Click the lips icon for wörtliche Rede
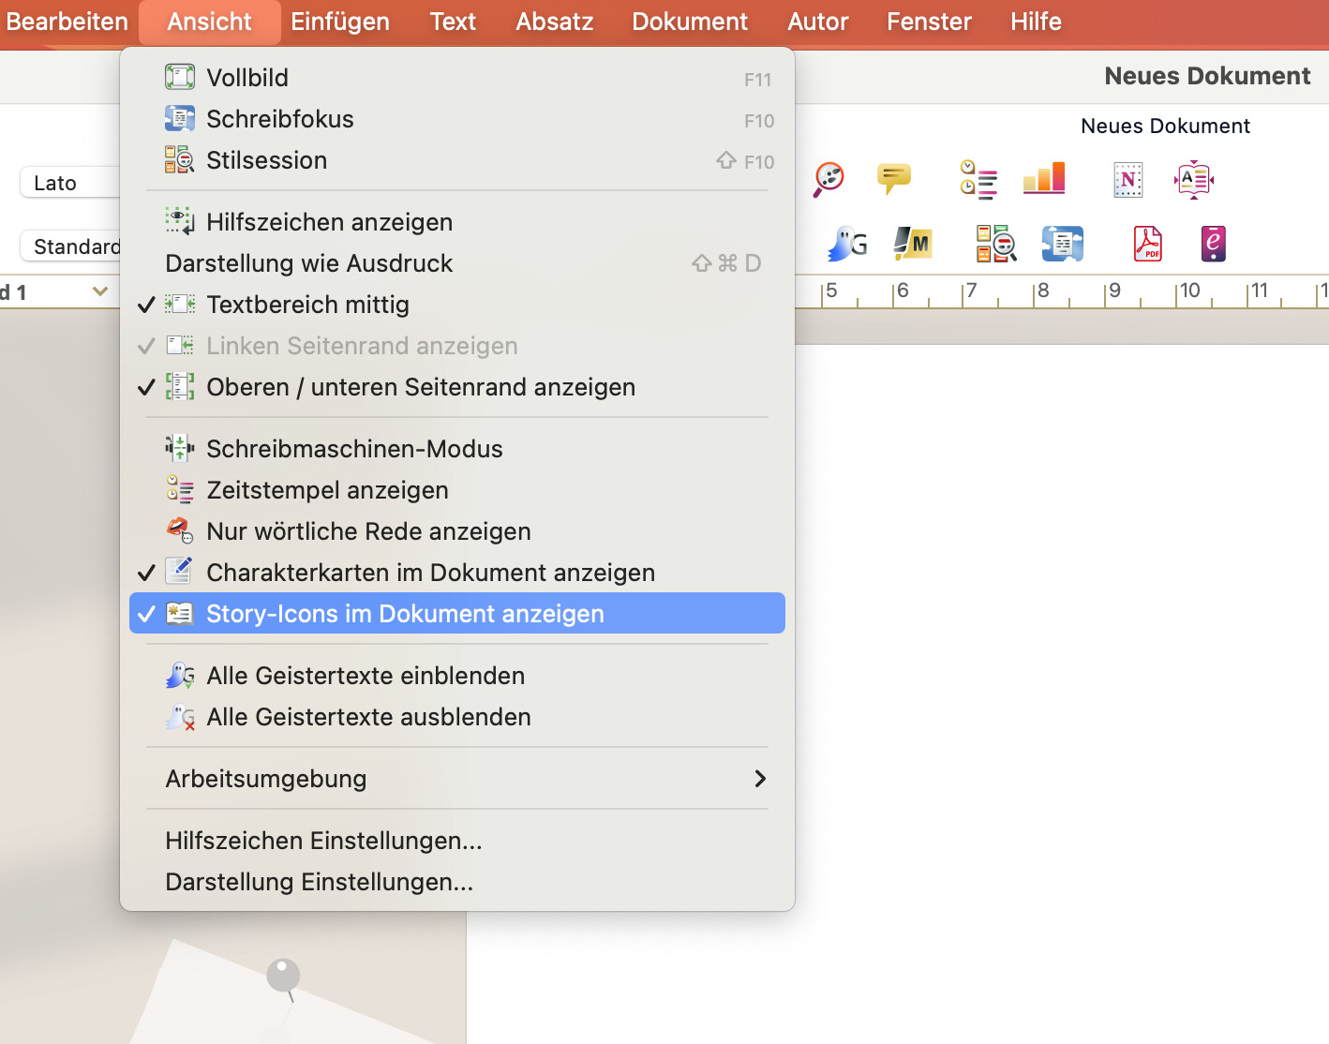 (179, 531)
